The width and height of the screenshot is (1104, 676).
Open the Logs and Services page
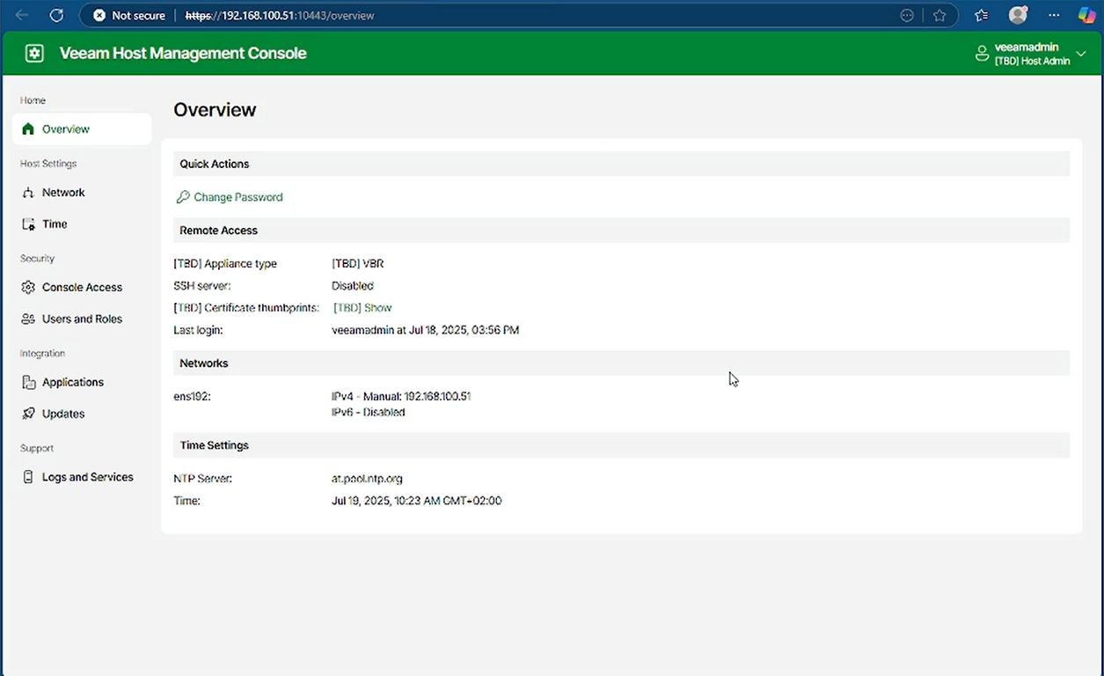(x=87, y=477)
